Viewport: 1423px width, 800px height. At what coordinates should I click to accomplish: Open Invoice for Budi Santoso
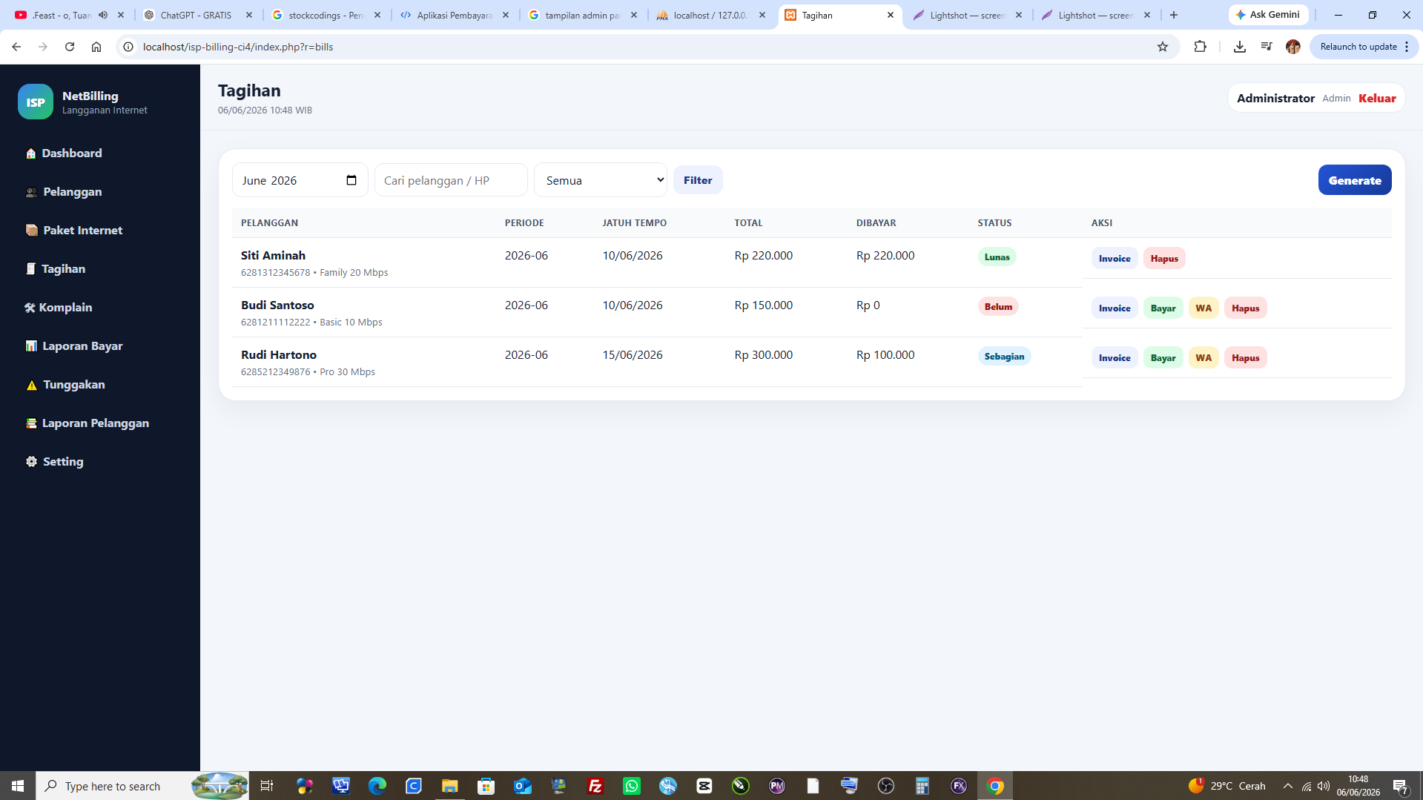1115,308
